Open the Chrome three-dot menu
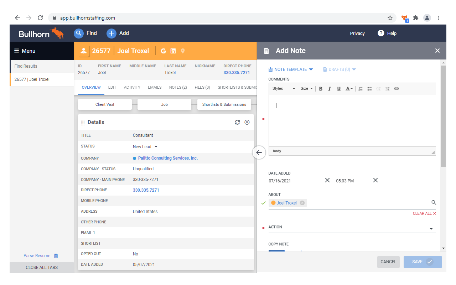 click(x=439, y=18)
